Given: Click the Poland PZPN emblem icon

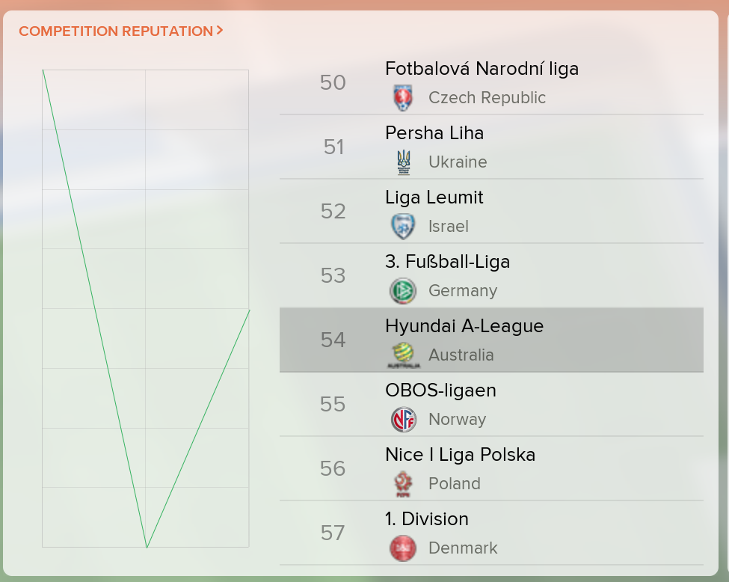Looking at the screenshot, I should pyautogui.click(x=403, y=484).
